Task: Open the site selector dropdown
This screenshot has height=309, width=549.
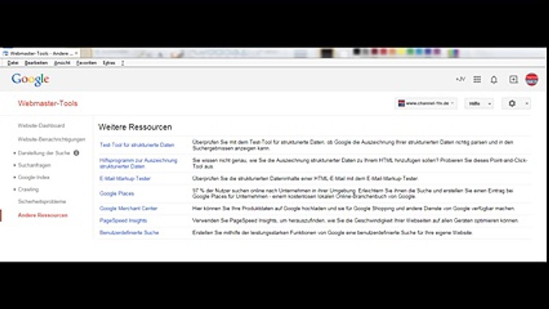Action: (426, 103)
